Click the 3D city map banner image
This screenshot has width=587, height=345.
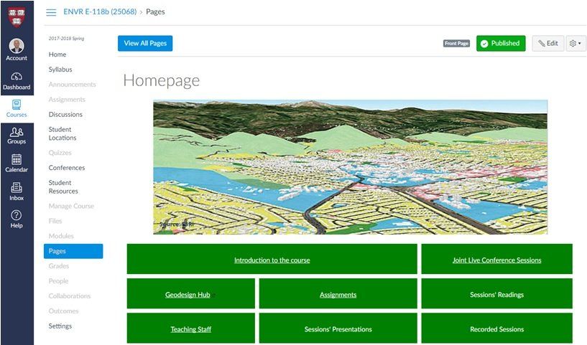tap(350, 166)
